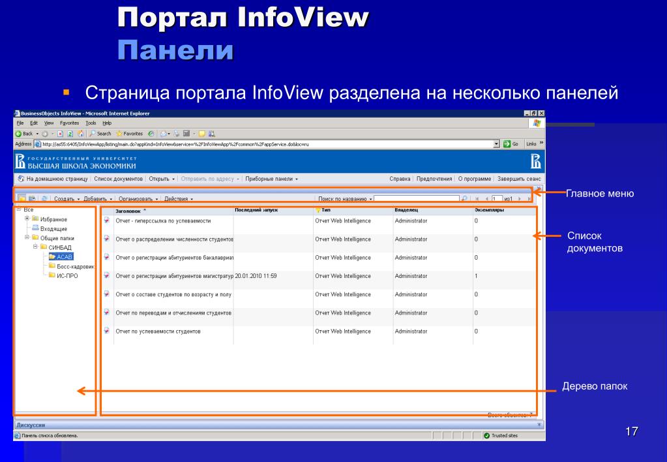The image size is (667, 462).
Task: Click the InfoView refresh list icon
Action: click(x=44, y=198)
